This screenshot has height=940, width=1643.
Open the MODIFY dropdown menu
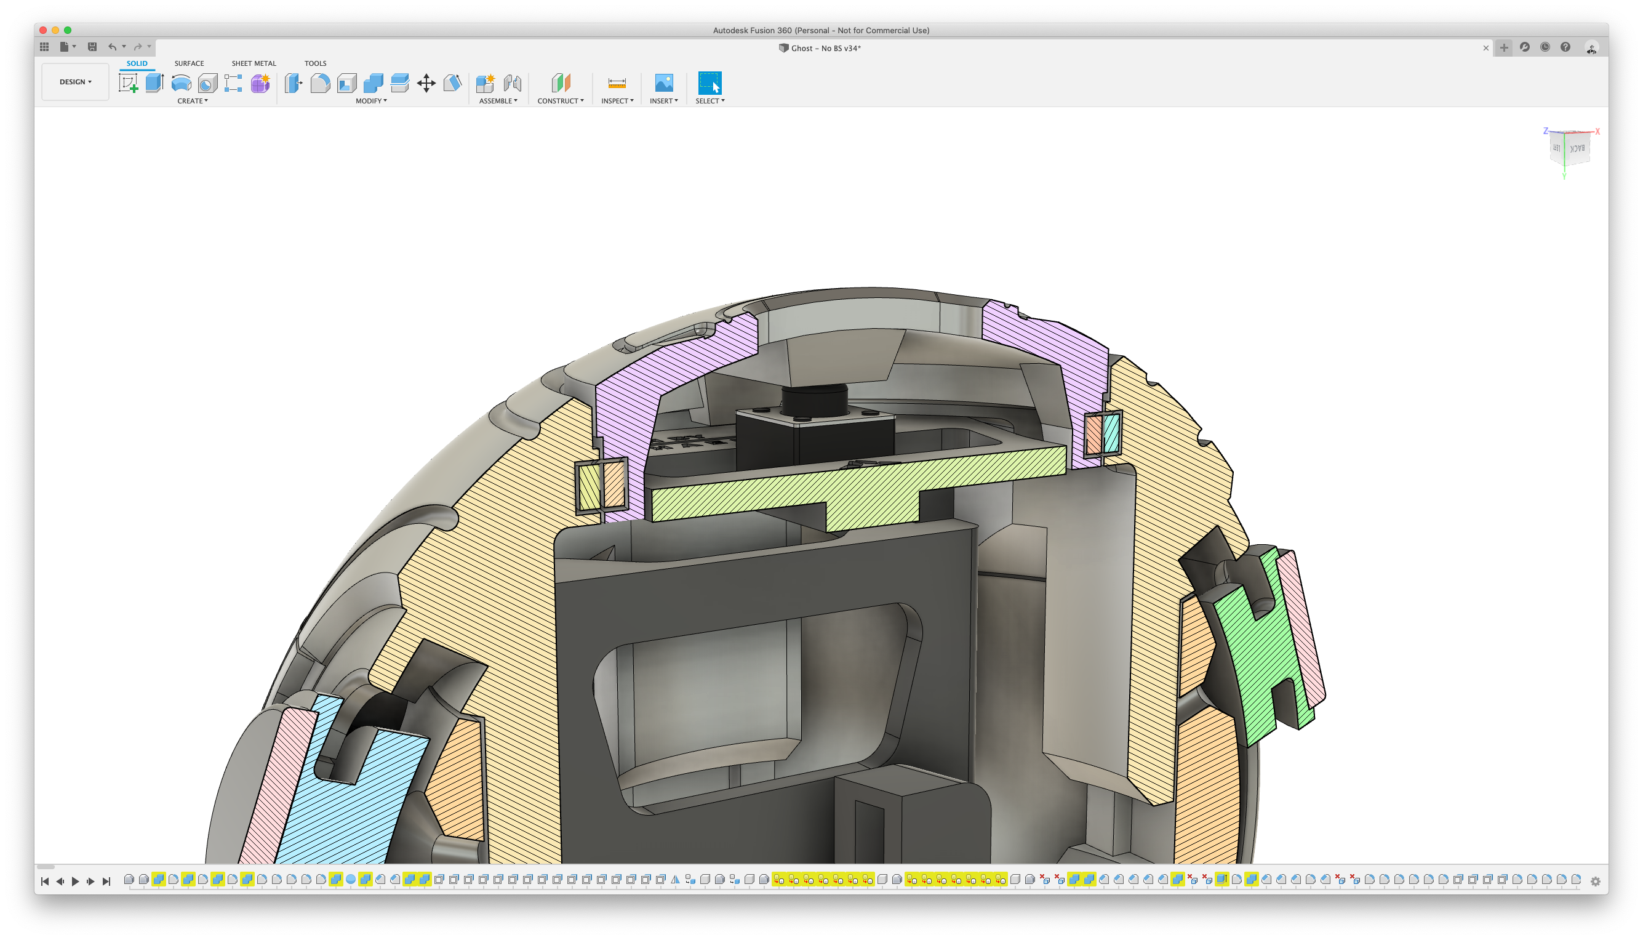(371, 101)
